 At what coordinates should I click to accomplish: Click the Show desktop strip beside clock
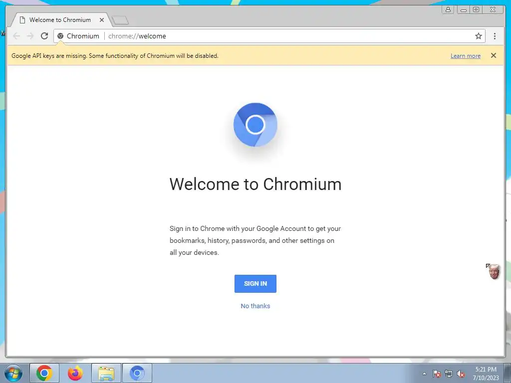(x=508, y=373)
